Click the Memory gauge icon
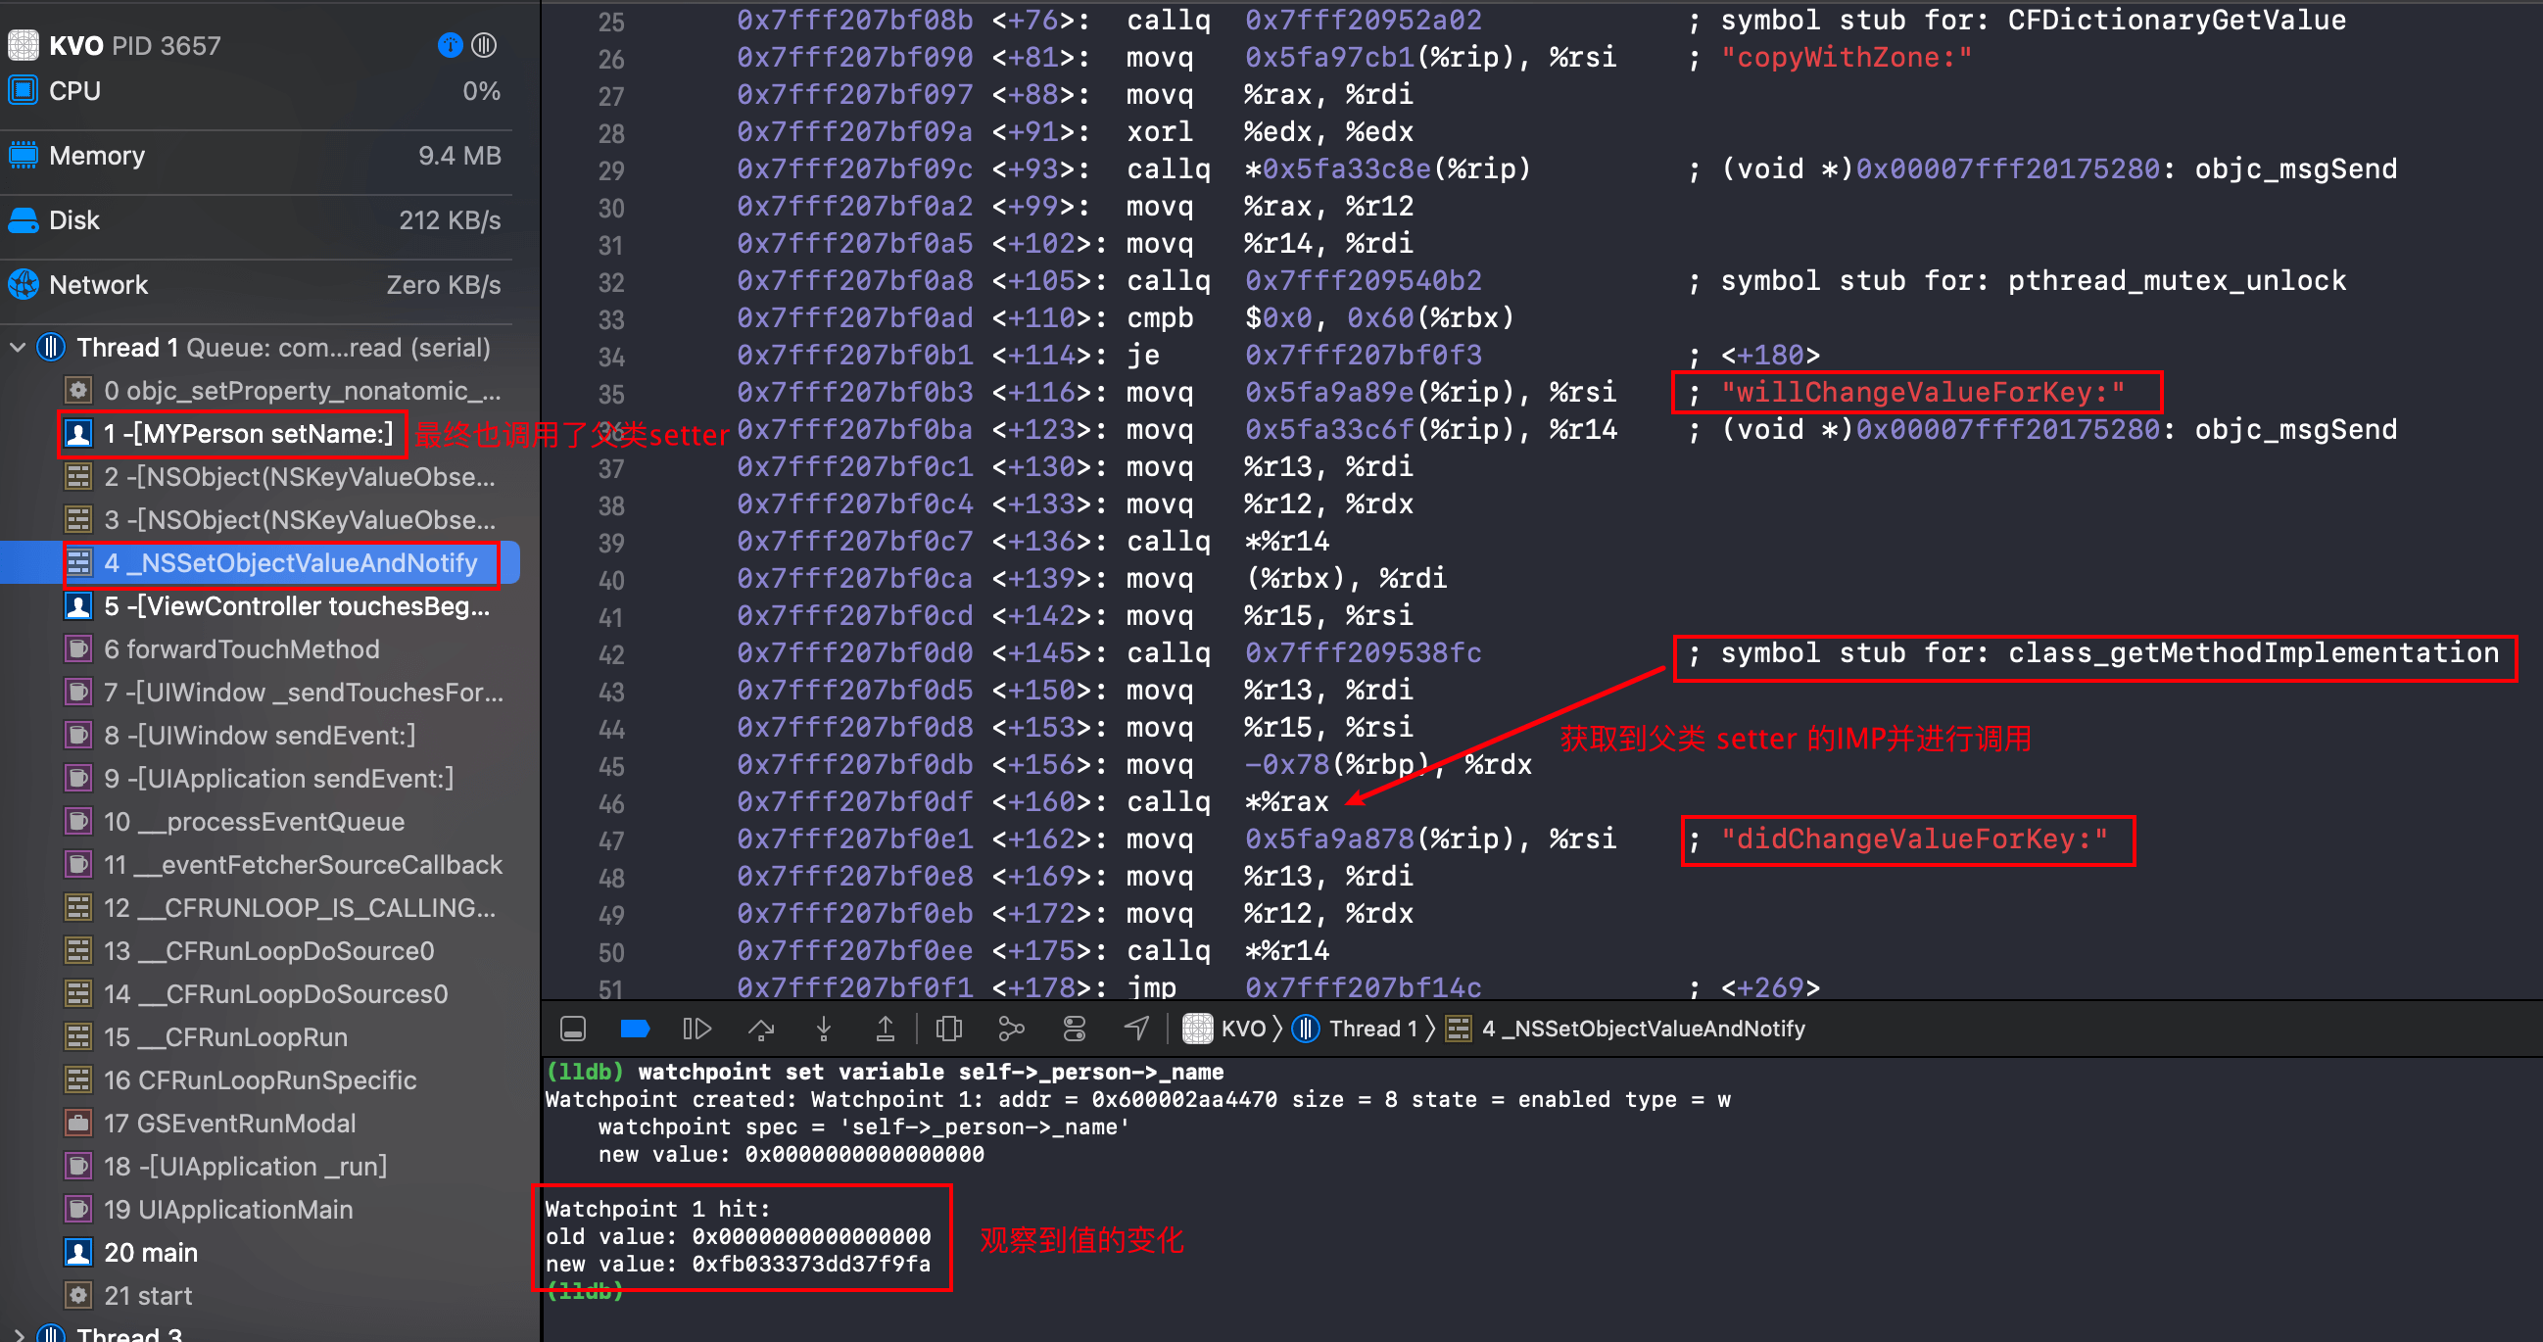 pos(23,156)
